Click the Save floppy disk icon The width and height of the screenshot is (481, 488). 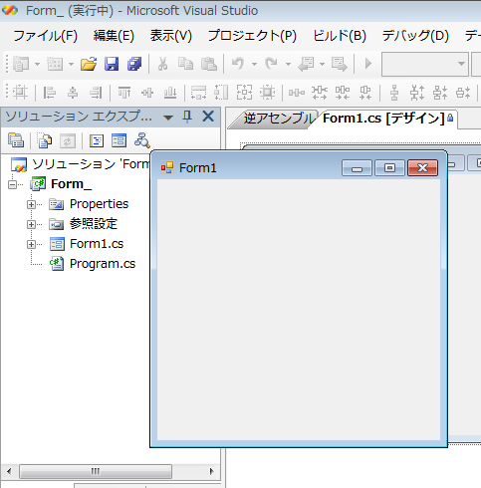point(112,64)
